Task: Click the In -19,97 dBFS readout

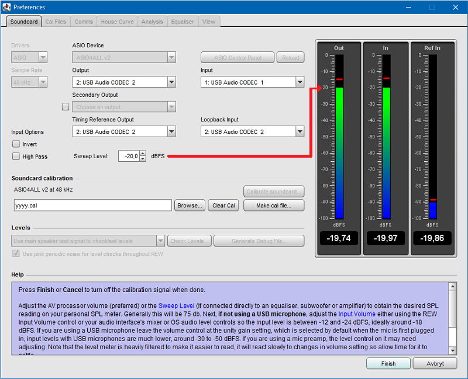Action: click(x=386, y=238)
